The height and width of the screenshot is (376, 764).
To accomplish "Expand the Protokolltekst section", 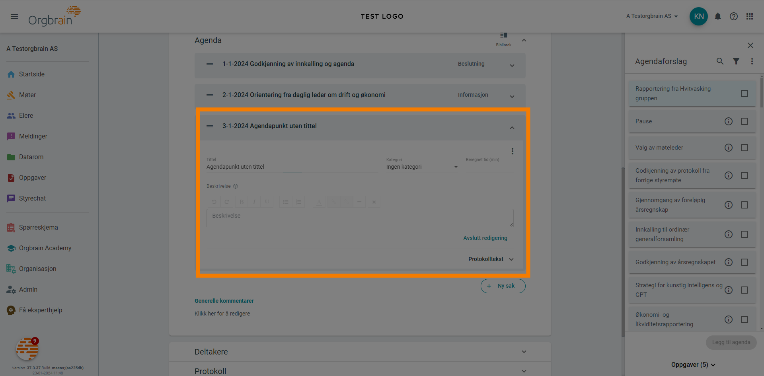I will click(491, 259).
